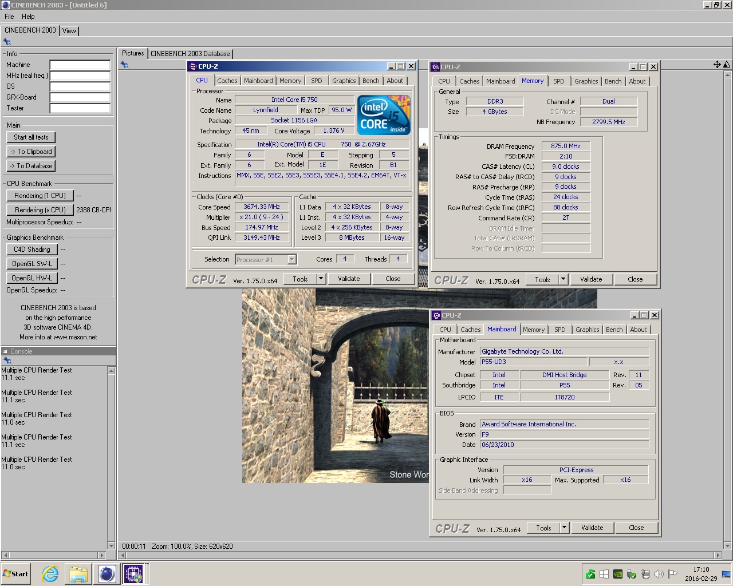The image size is (733, 586).
Task: Click the title bar icon of the CPU-Z Mainboard window
Action: [436, 315]
